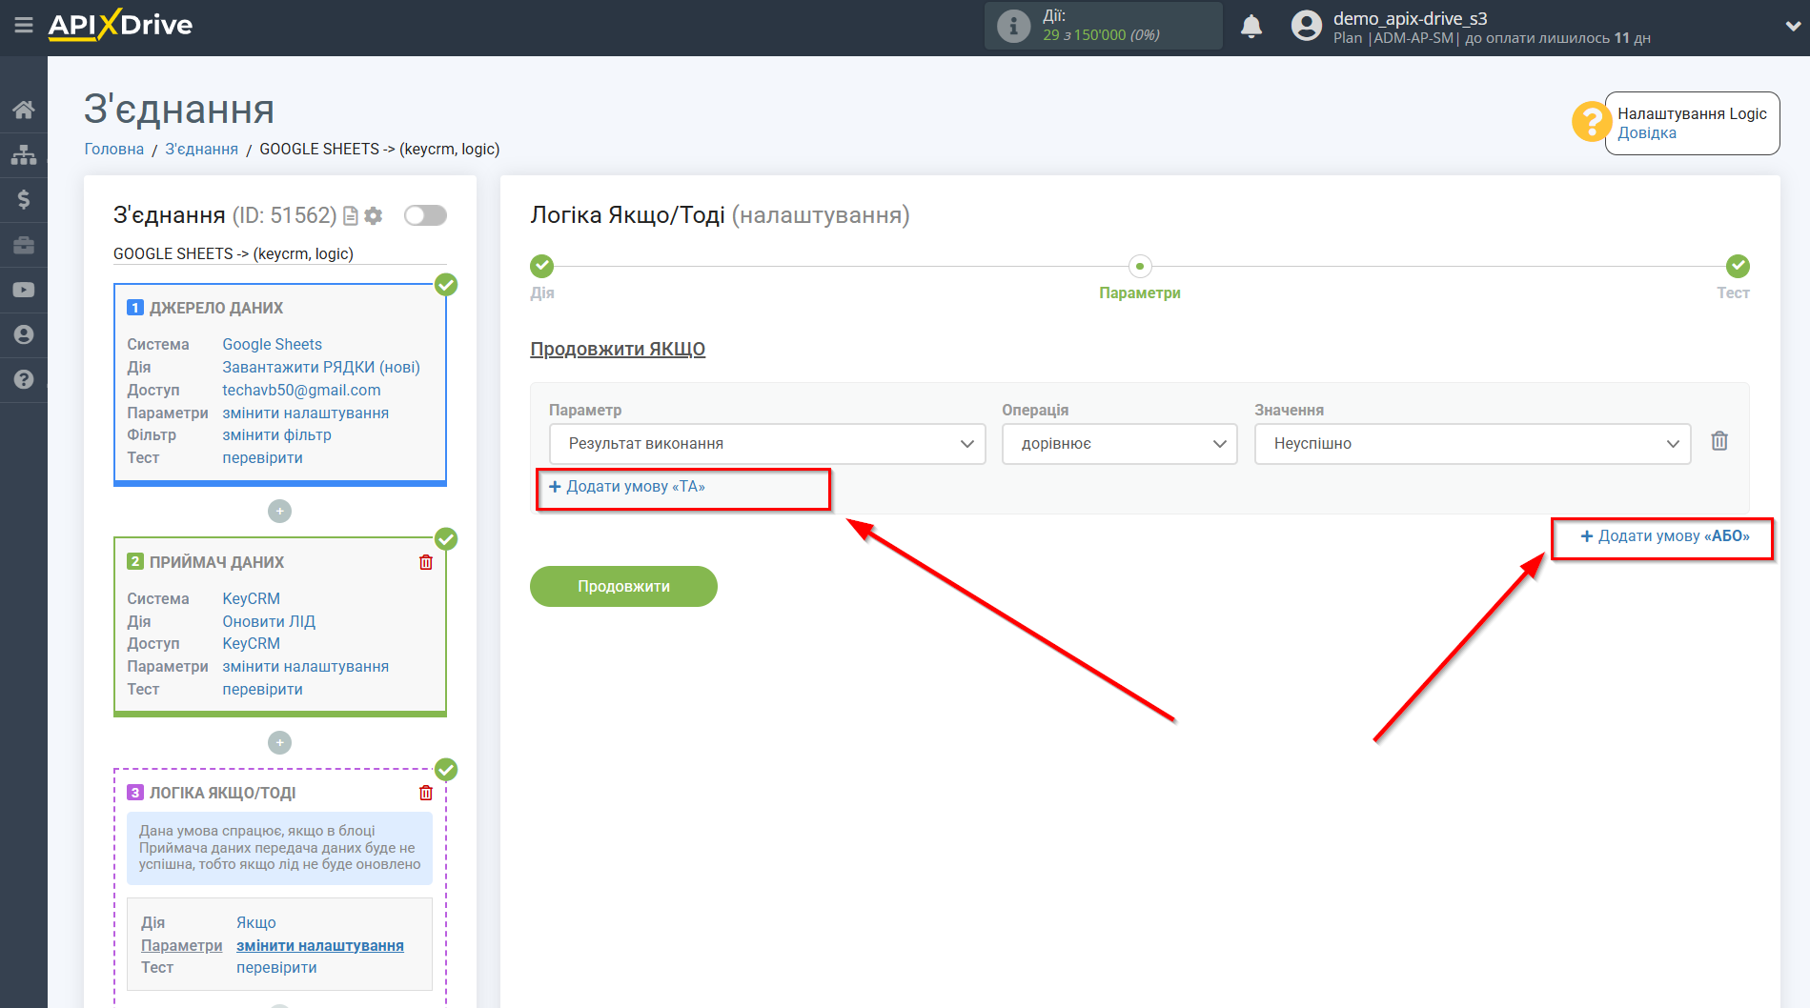This screenshot has height=1008, width=1810.
Task: Click перевірити in logic block
Action: click(276, 967)
